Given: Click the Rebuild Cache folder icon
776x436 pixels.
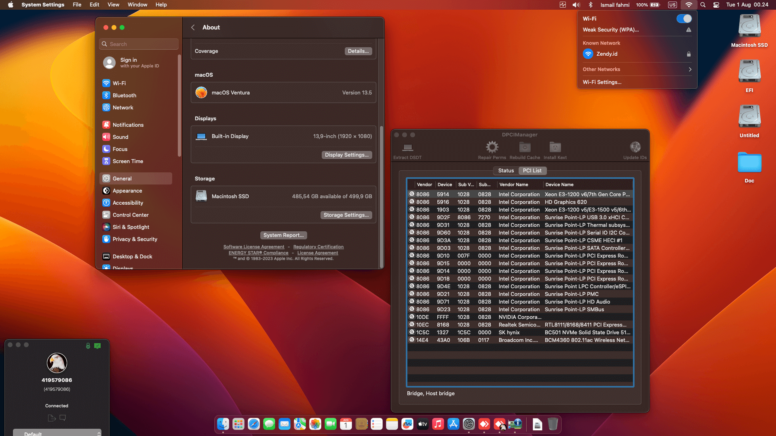Looking at the screenshot, I should pyautogui.click(x=524, y=147).
